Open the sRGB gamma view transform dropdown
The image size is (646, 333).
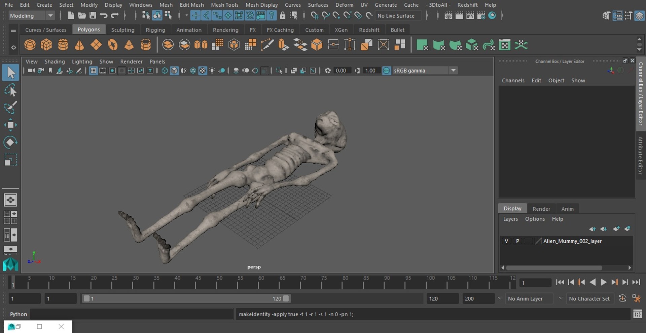click(425, 71)
